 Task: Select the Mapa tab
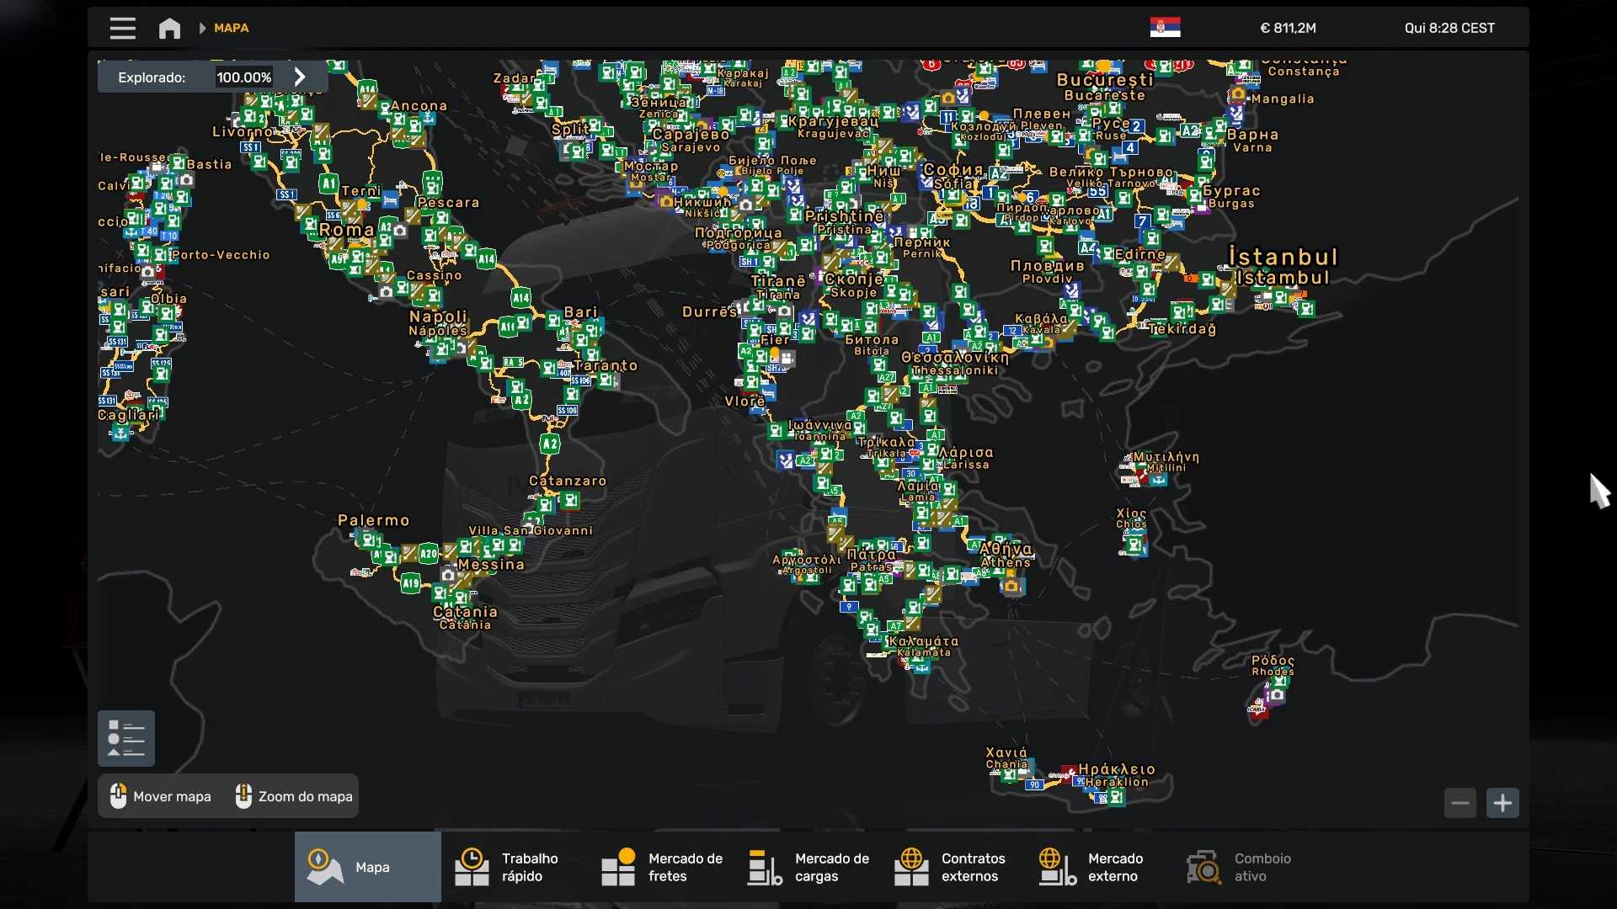367,867
